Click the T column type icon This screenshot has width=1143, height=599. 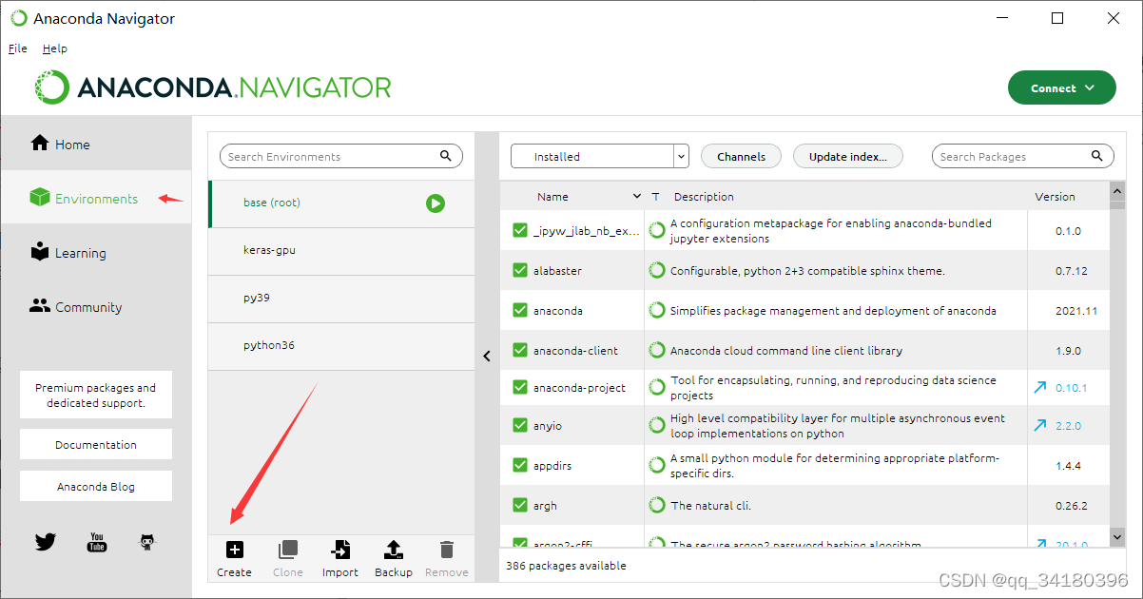[656, 197]
